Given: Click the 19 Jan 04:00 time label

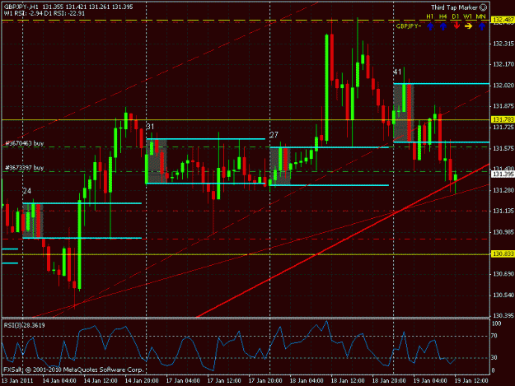Looking at the screenshot, I should [x=430, y=381].
